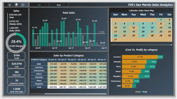
Task: Click Paseo cost bar $4.6M
Action: tap(133, 67)
